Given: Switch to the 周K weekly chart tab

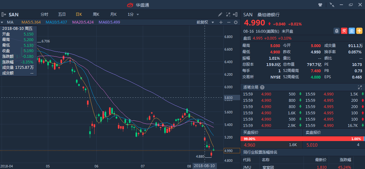Looking at the screenshot, I should (x=96, y=14).
